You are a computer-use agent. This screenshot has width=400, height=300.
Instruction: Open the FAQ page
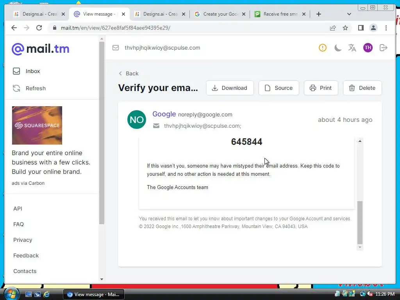click(18, 224)
